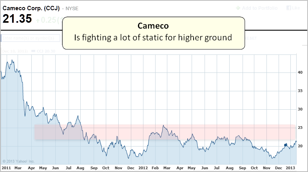Image resolution: width=308 pixels, height=172 pixels.
Task: Click the 2012 year label on axis
Action: tap(143, 168)
